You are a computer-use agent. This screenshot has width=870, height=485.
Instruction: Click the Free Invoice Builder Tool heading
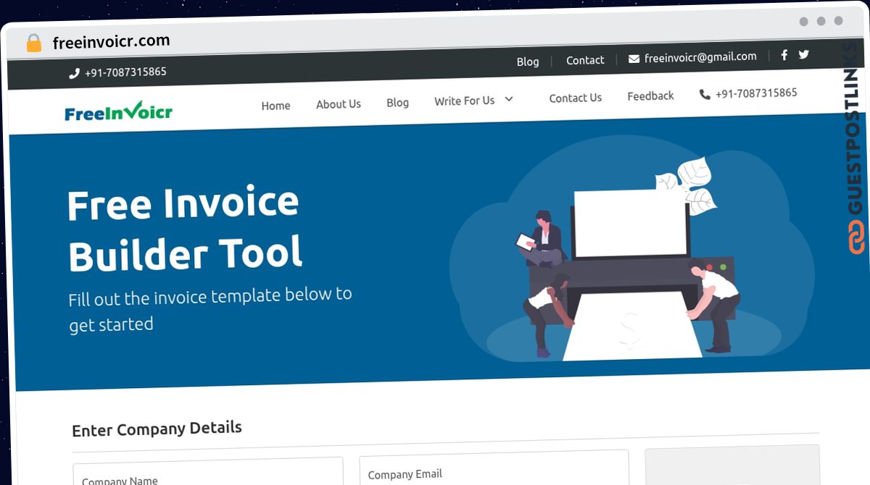tap(184, 228)
